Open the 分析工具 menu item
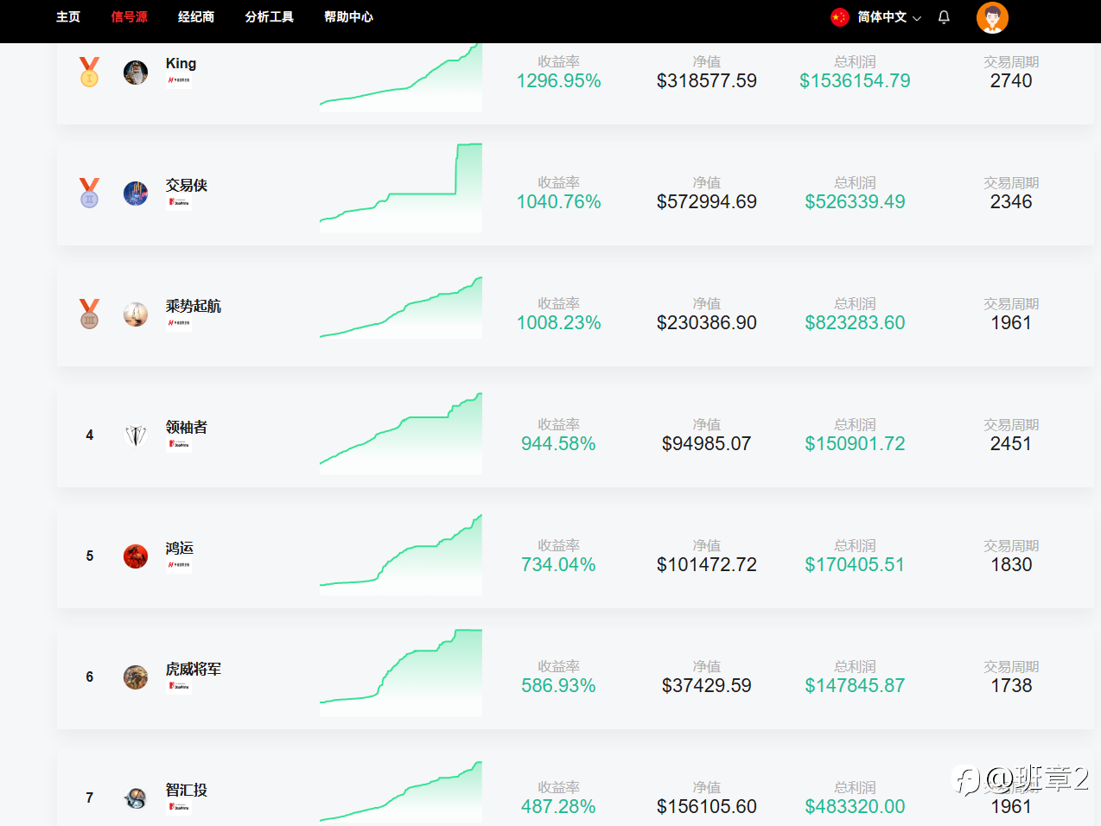 (270, 17)
